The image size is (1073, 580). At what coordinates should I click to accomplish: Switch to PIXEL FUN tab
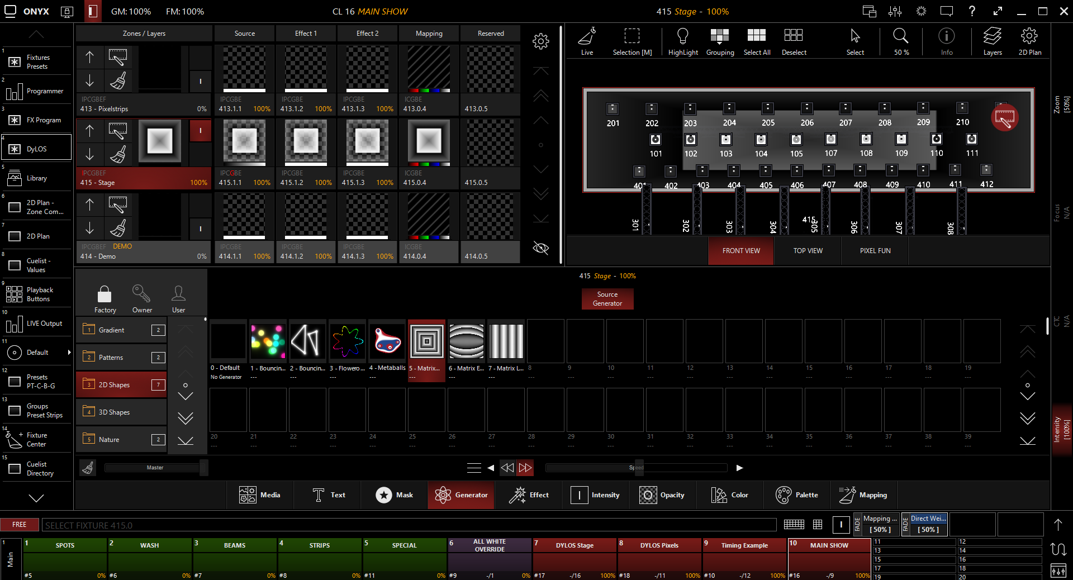pos(875,251)
